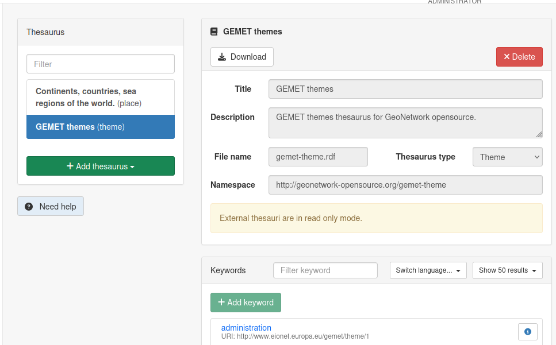Click the Keywords panel heading
The width and height of the screenshot is (556, 345).
pos(228,270)
